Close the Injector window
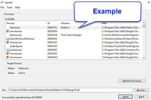Viewport: 151px width, 100px height. click(149, 2)
